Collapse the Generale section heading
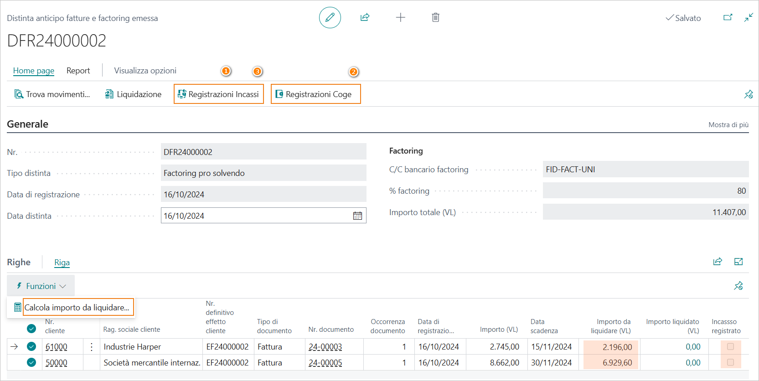 [27, 124]
